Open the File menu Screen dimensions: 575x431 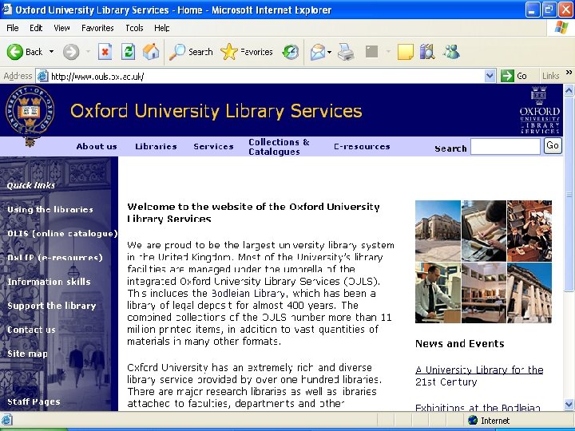13,28
